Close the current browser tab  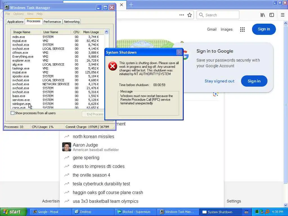coord(121,5)
